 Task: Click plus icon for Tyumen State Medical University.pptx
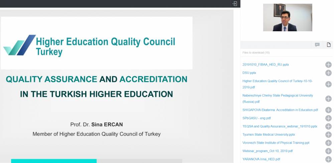pos(328,135)
